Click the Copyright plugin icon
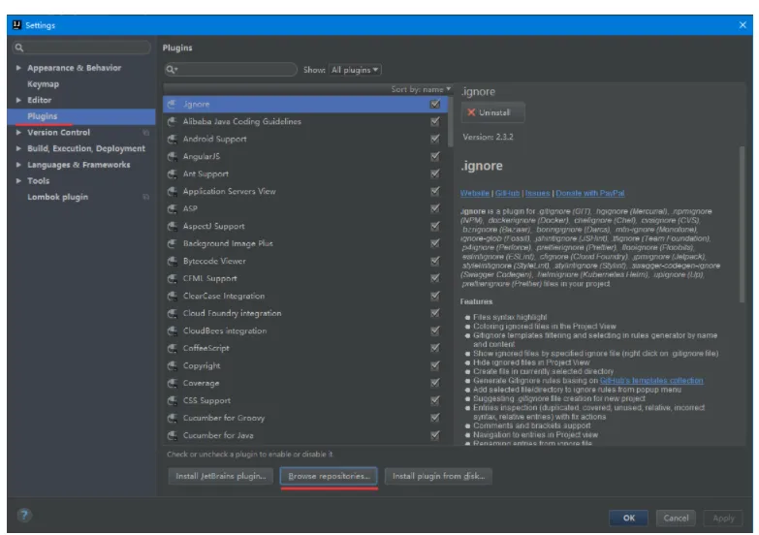 tap(172, 365)
